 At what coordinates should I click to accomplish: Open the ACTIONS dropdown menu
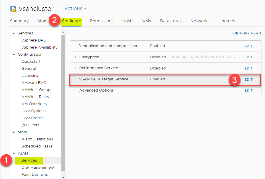pyautogui.click(x=75, y=9)
